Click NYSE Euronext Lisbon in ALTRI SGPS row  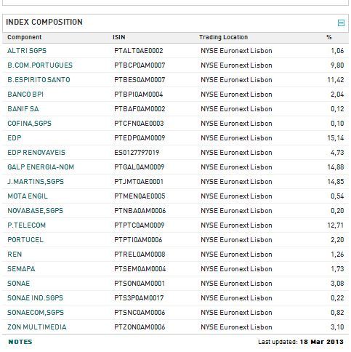[x=236, y=51]
